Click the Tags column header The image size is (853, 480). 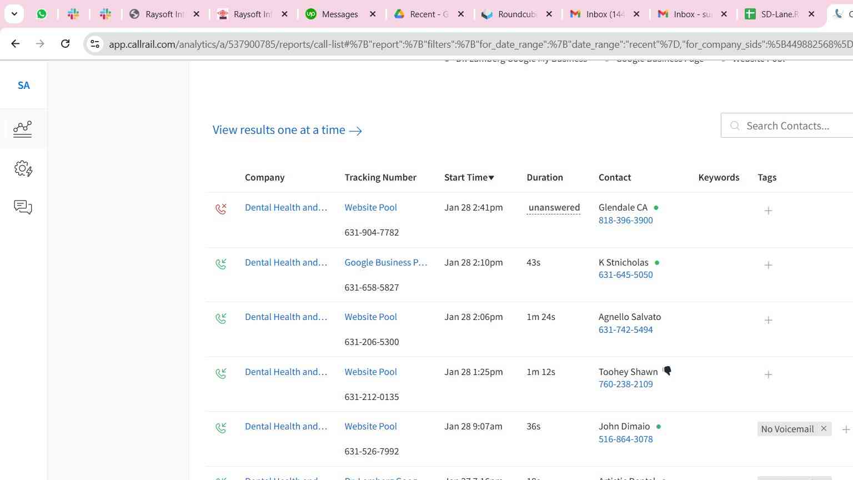point(767,177)
